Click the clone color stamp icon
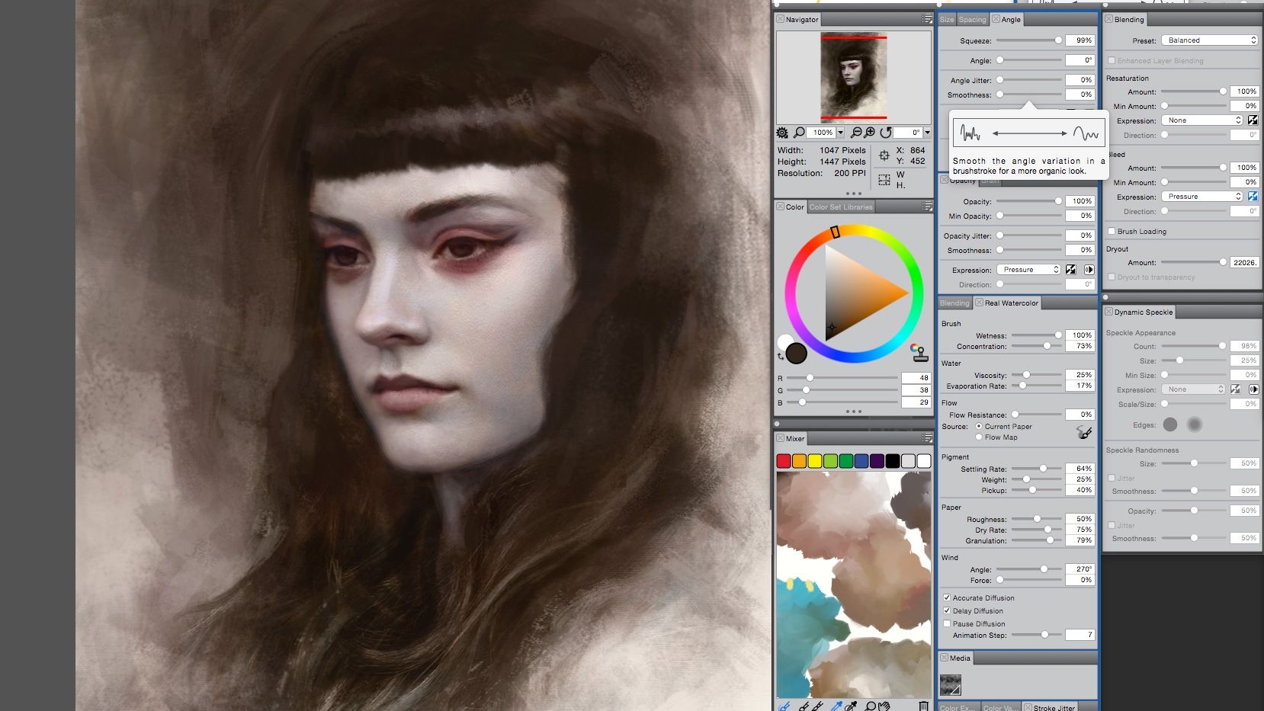 pos(919,351)
